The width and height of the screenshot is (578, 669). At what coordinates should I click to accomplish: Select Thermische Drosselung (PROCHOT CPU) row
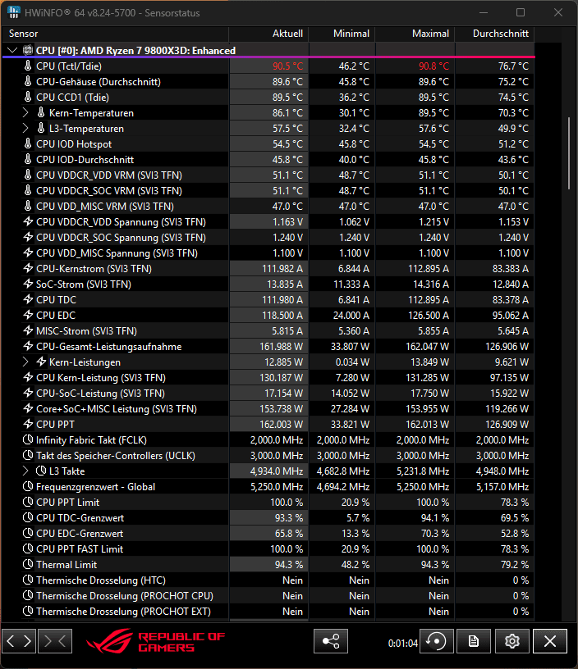point(268,595)
